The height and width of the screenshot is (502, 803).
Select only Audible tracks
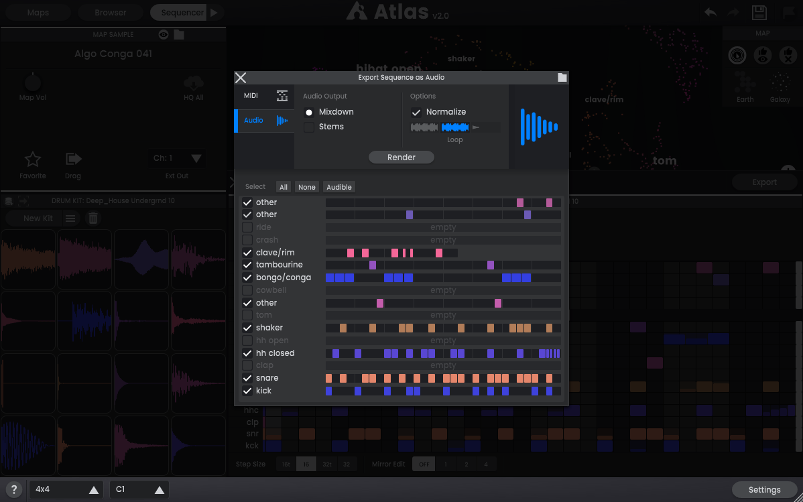tap(338, 186)
